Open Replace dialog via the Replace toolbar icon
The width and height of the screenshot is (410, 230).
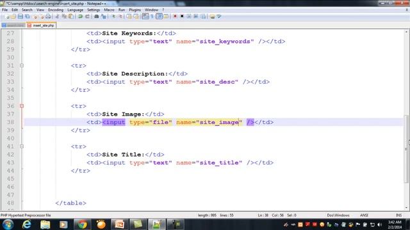click(104, 17)
